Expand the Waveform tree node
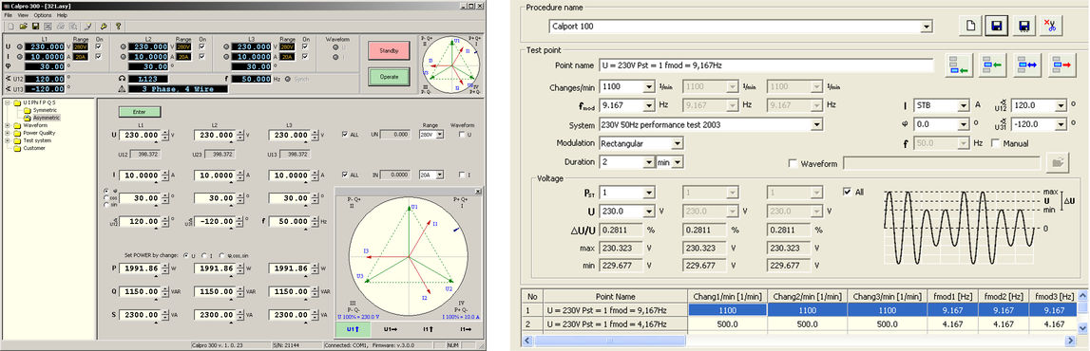 [7, 125]
